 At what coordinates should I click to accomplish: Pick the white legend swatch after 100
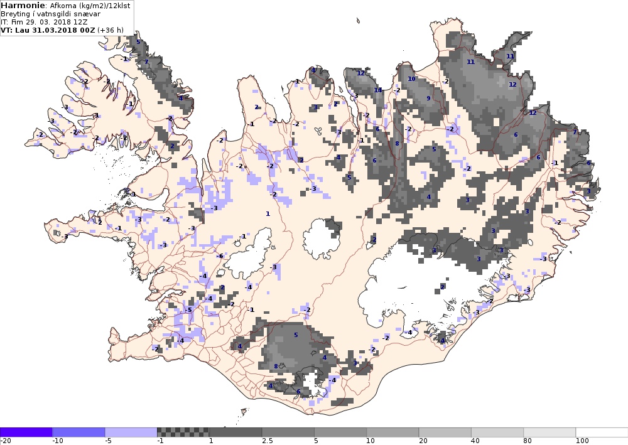pyautogui.click(x=602, y=432)
